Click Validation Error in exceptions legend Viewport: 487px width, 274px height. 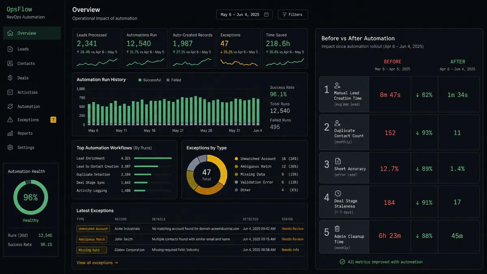[256, 182]
